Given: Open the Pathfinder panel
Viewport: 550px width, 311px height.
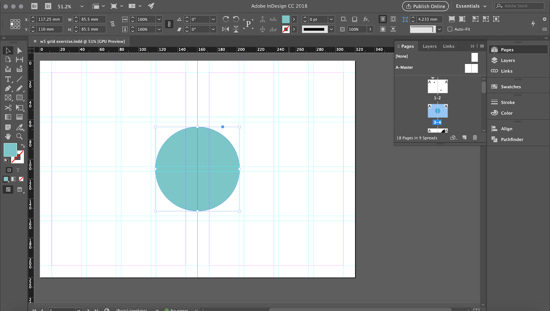Looking at the screenshot, I should coord(511,139).
